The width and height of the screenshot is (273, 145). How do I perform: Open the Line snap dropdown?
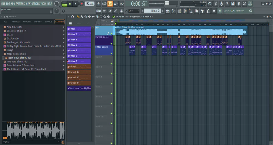point(134,11)
